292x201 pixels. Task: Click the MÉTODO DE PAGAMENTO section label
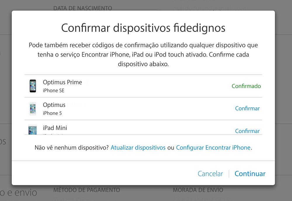click(87, 190)
